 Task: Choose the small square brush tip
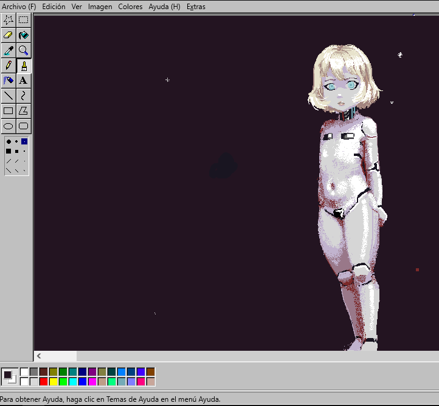(x=24, y=151)
